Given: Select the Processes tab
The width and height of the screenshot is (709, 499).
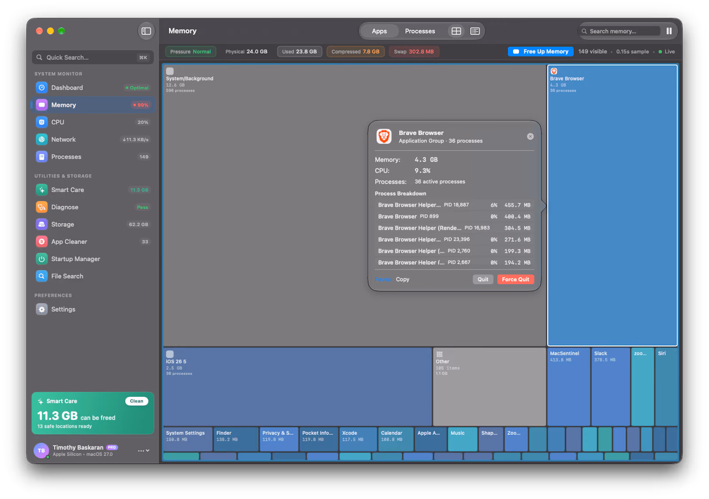Looking at the screenshot, I should pyautogui.click(x=420, y=31).
